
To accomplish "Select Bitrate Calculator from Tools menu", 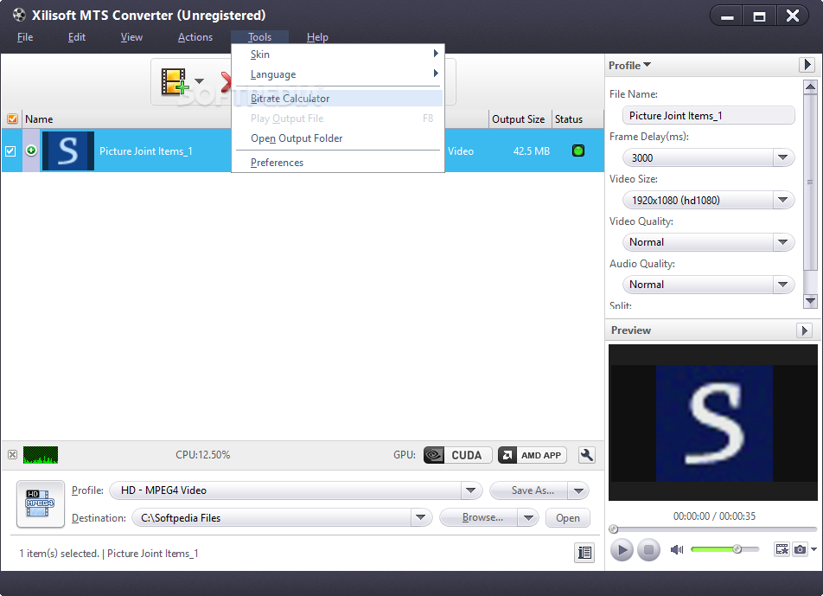I will click(339, 99).
